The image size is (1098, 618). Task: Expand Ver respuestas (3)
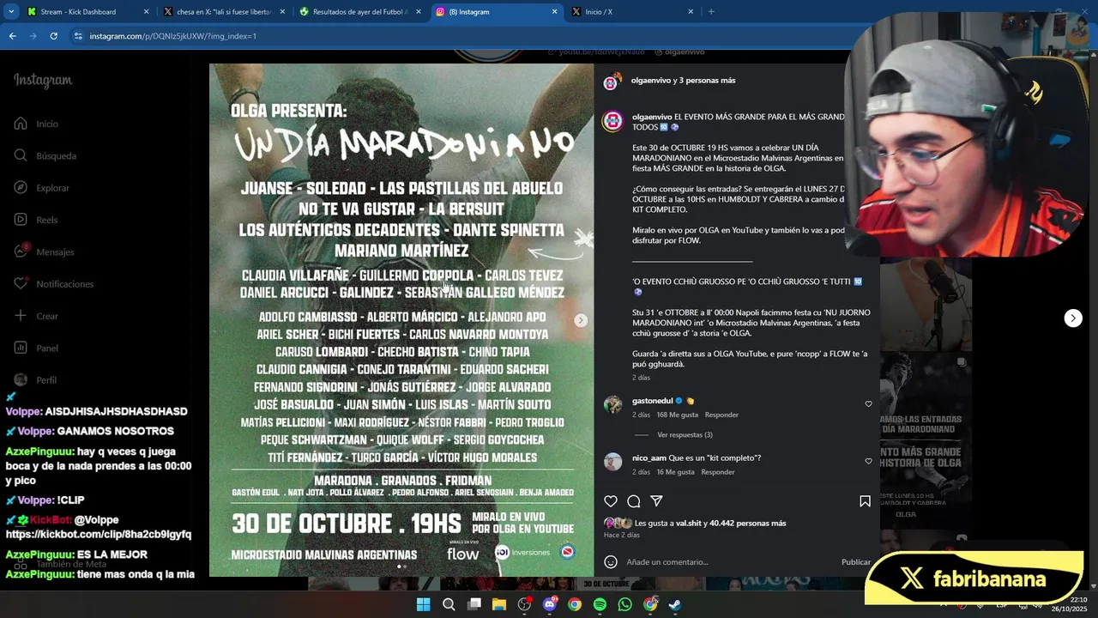tap(685, 435)
